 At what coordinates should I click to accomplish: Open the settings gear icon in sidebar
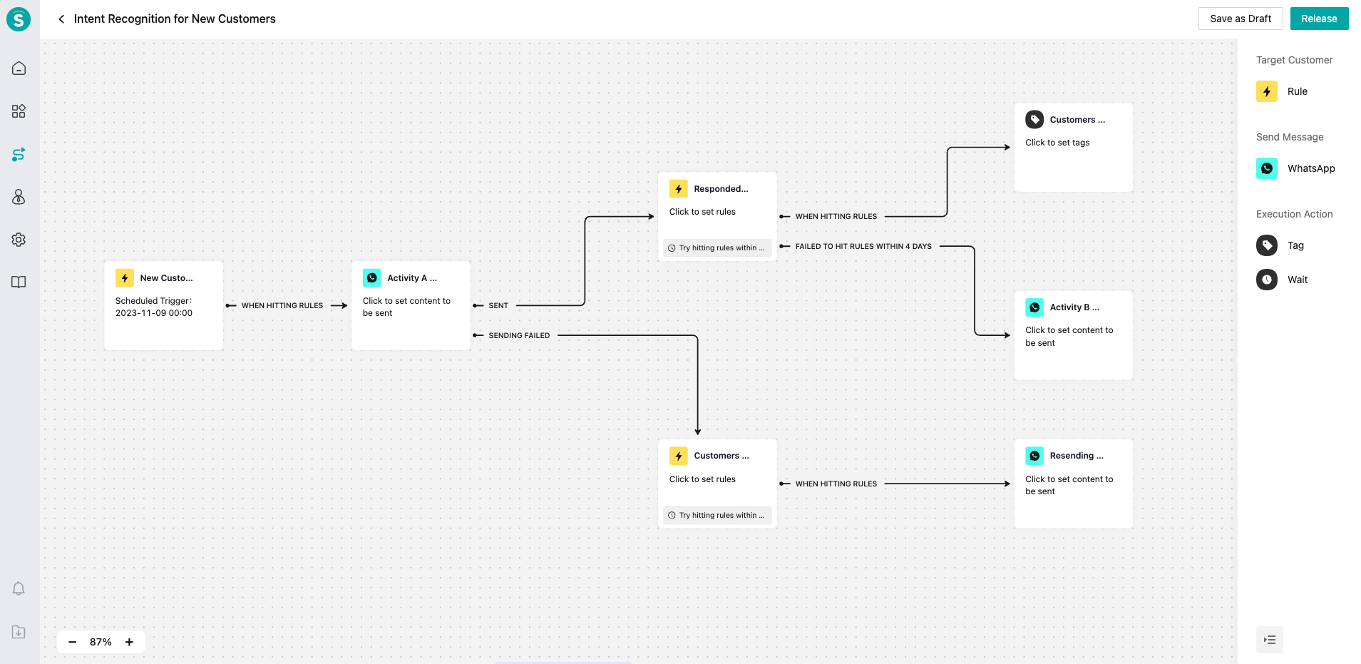(19, 240)
